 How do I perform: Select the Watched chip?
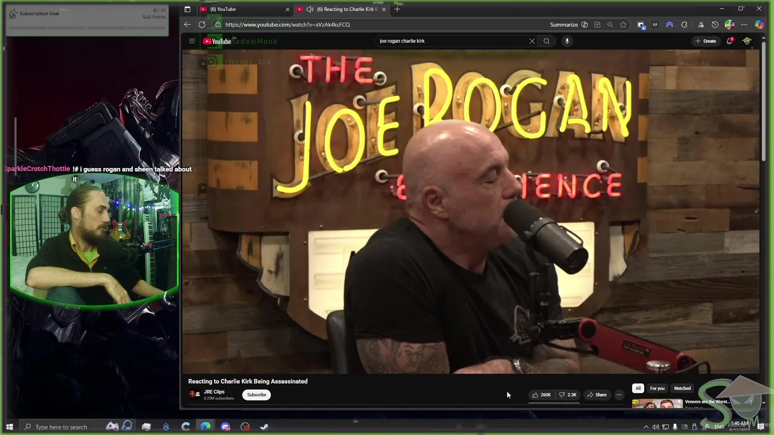coord(682,388)
